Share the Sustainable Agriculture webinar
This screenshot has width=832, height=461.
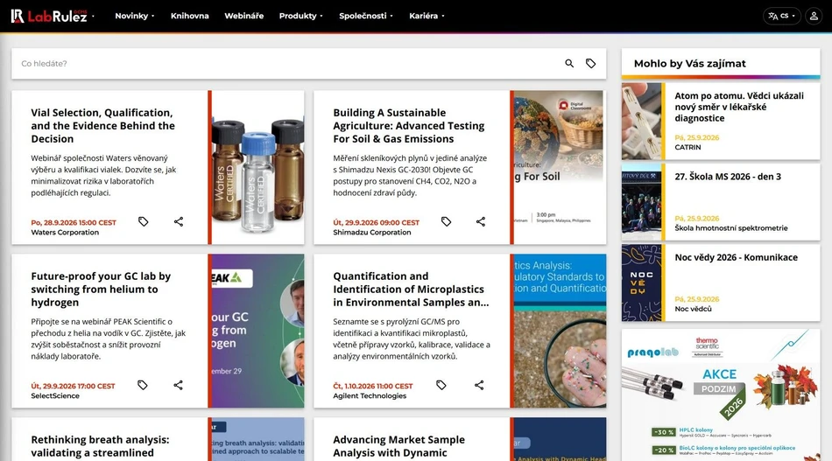pyautogui.click(x=481, y=221)
